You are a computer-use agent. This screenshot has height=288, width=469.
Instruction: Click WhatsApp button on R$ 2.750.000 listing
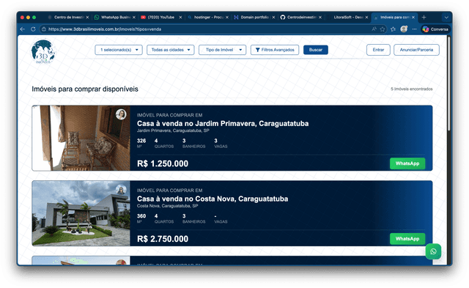(407, 239)
